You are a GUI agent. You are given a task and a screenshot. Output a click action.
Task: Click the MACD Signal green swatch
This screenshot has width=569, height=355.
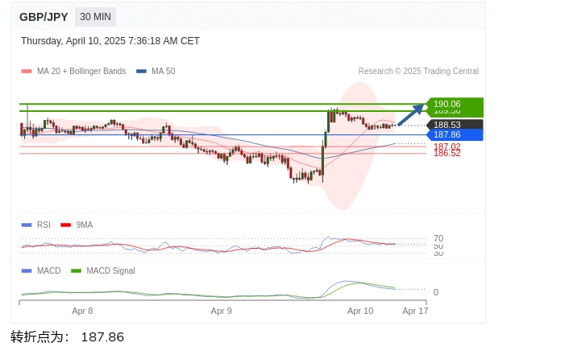[76, 270]
